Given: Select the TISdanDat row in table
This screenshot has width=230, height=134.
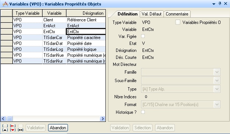Looking at the screenshot, I should point(53,43).
